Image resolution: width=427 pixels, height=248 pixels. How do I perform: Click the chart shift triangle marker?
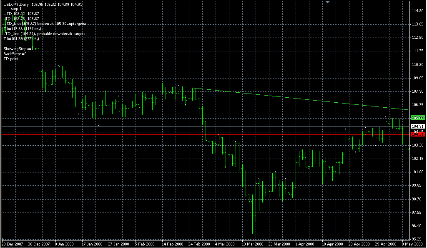(x=328, y=2)
